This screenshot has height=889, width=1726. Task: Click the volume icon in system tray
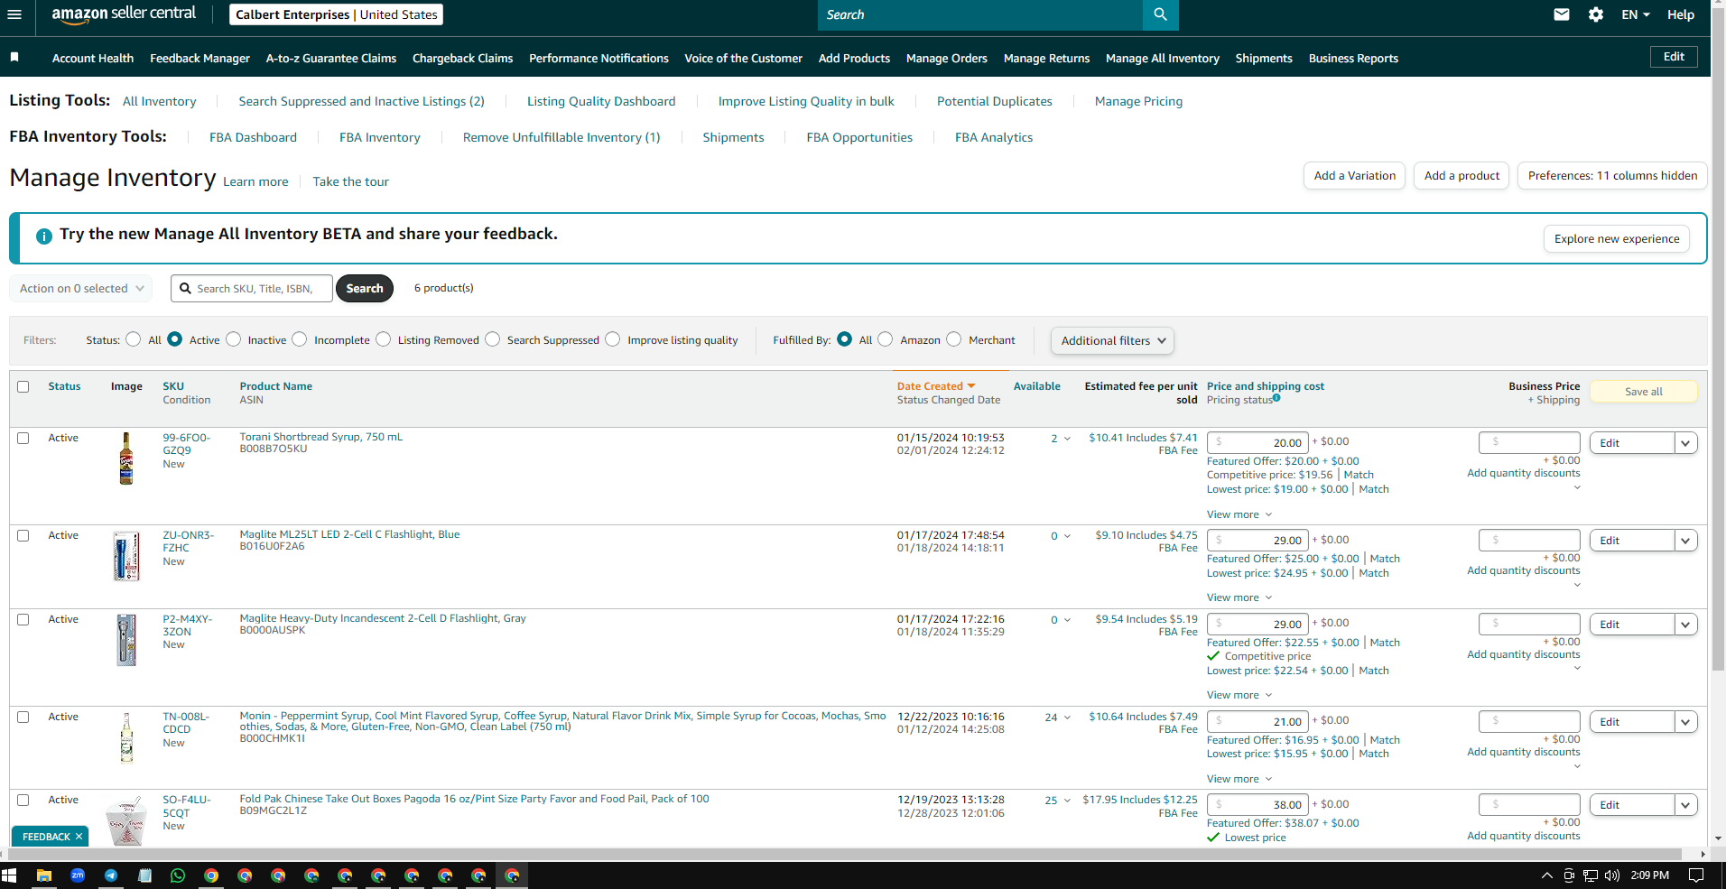[x=1612, y=875]
